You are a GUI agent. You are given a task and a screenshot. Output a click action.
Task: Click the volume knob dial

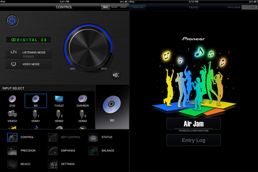[x=88, y=49]
